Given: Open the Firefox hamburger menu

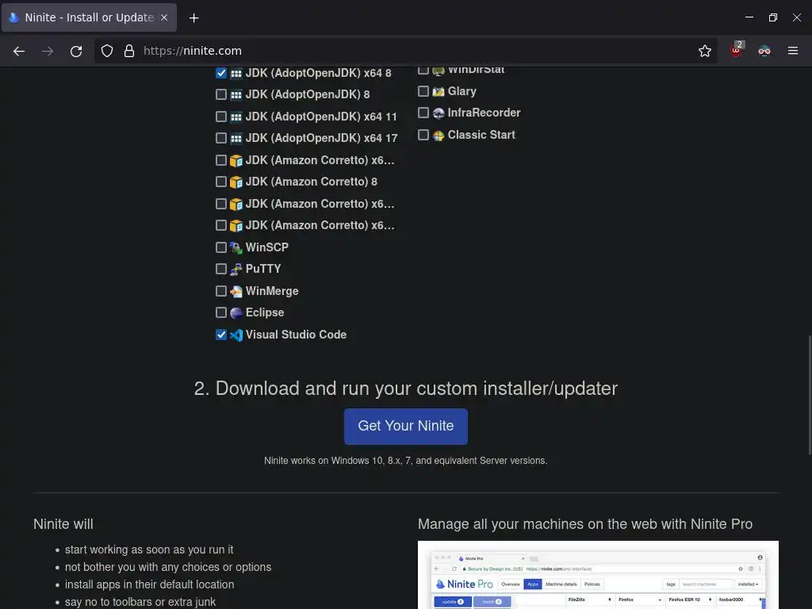Looking at the screenshot, I should click(792, 51).
